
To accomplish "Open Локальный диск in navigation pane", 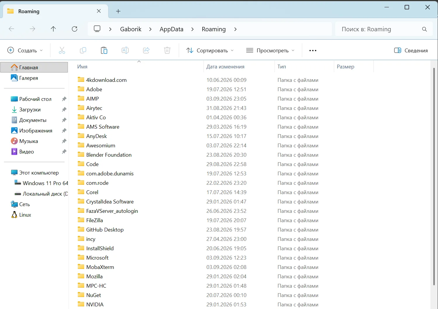I will (45, 194).
